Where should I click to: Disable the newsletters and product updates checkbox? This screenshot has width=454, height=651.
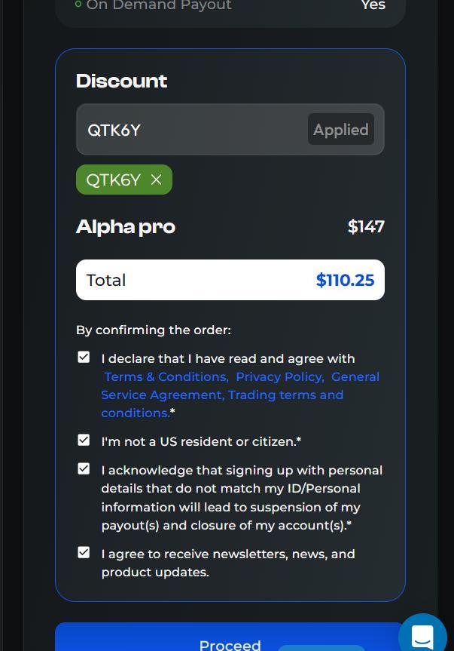tap(84, 553)
